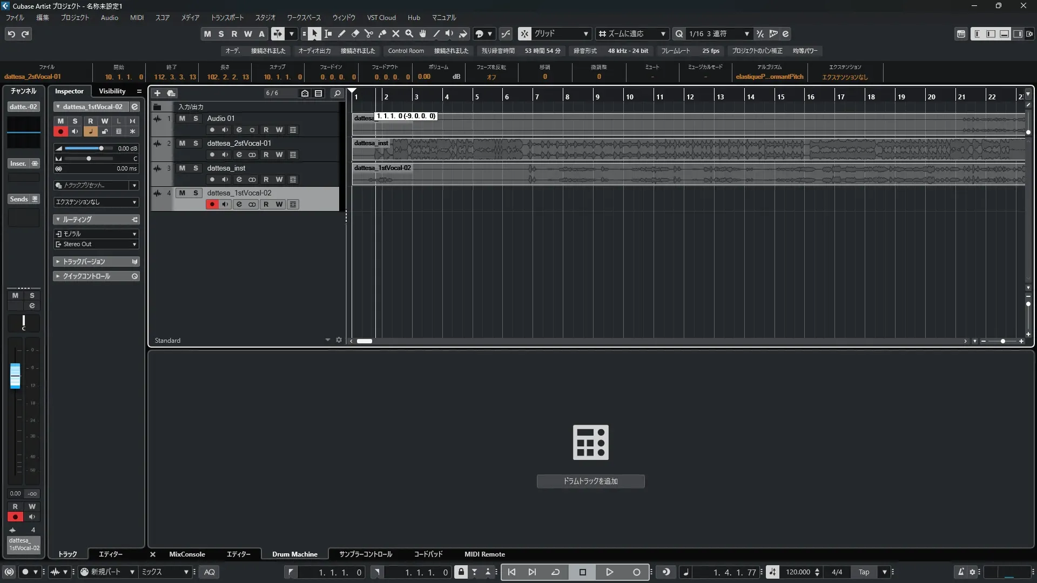The height and width of the screenshot is (583, 1037).
Task: Switch to the MixConsole tab
Action: pos(187,554)
